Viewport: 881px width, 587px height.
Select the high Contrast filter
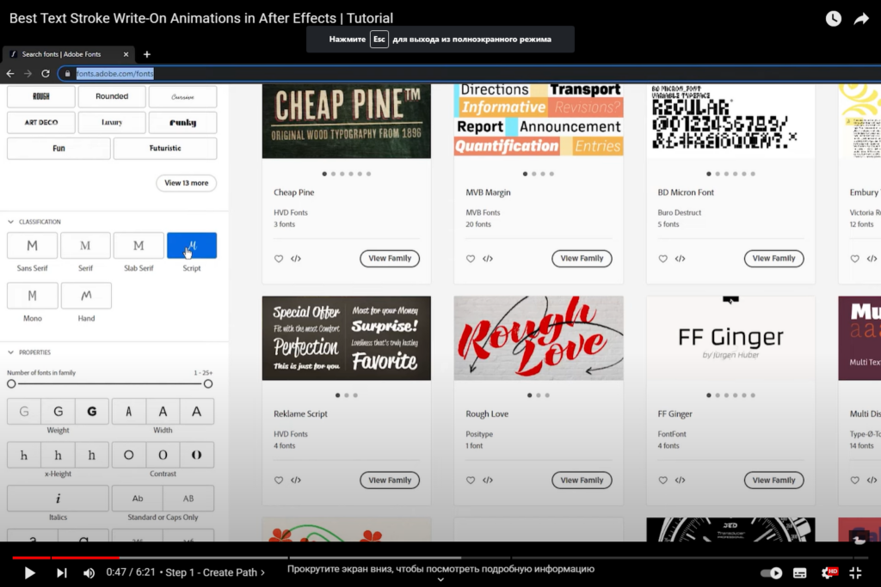(x=197, y=456)
